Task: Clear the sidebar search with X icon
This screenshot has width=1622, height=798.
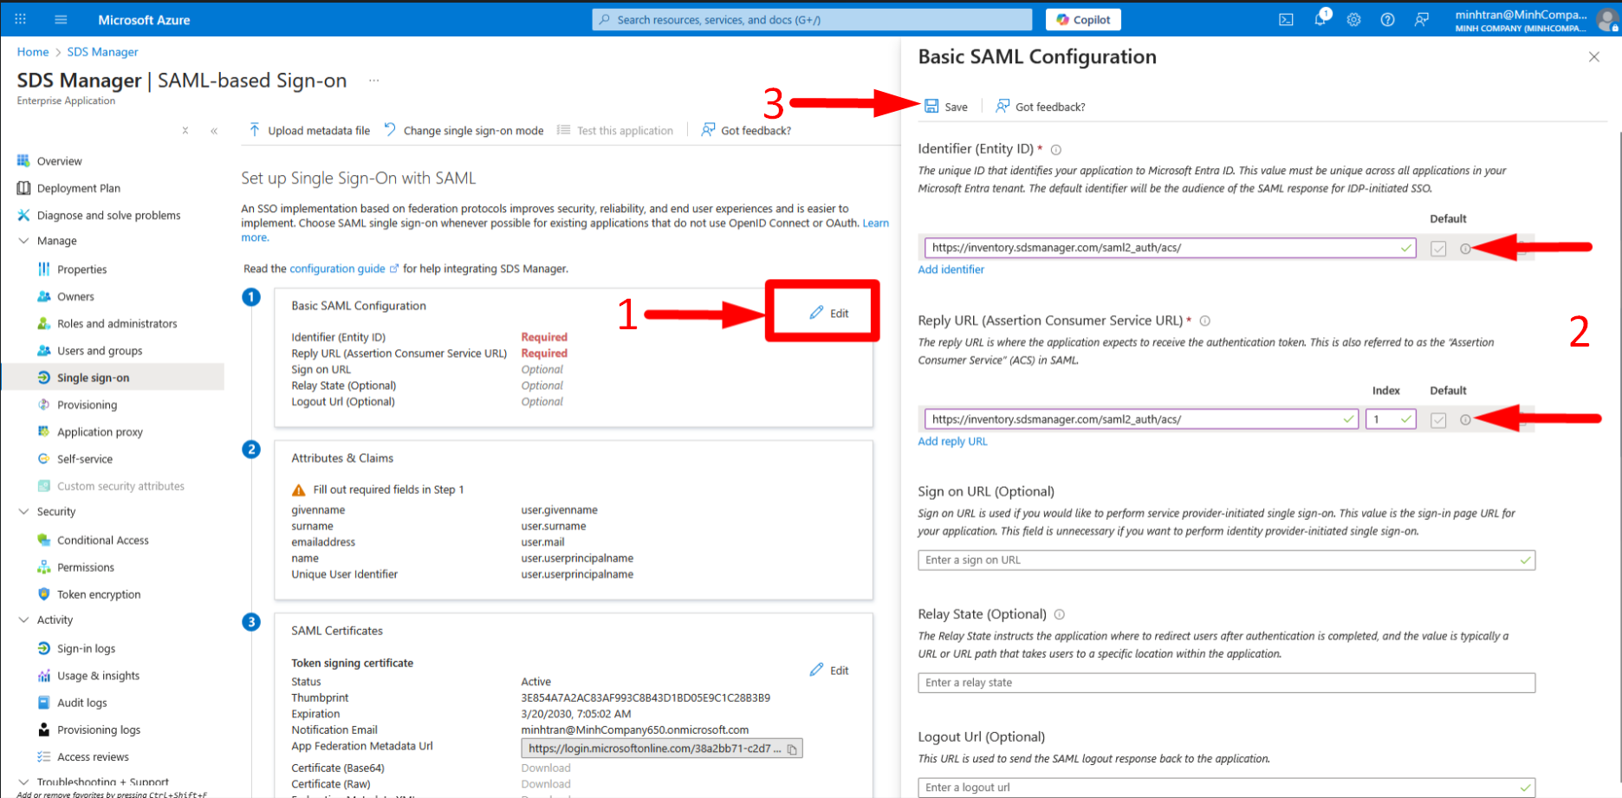Action: tap(185, 131)
